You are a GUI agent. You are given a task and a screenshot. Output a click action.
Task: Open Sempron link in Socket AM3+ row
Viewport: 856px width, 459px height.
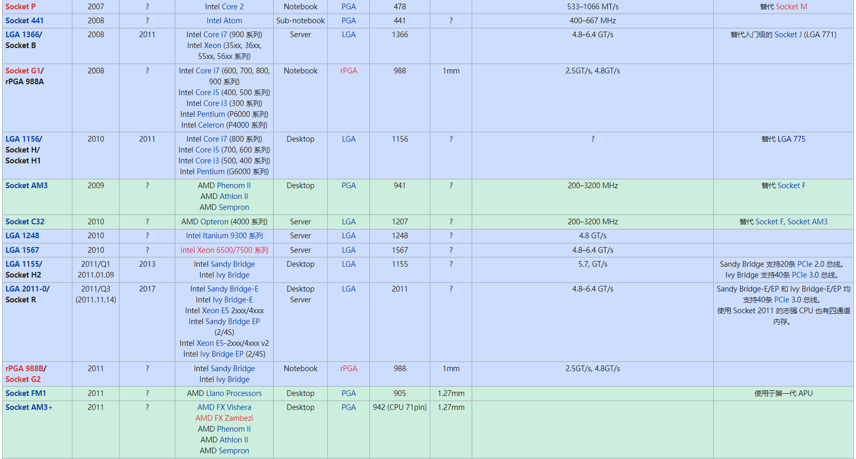(234, 451)
